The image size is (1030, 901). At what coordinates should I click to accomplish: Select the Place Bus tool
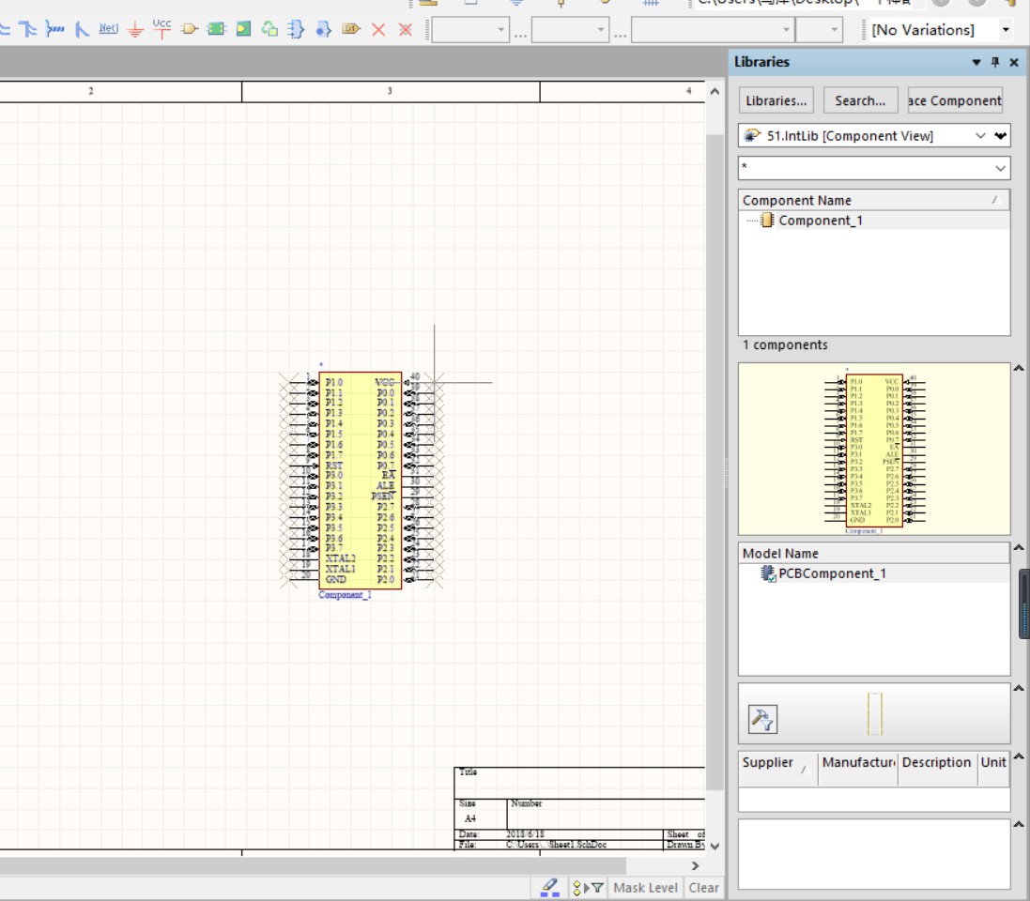coord(27,29)
